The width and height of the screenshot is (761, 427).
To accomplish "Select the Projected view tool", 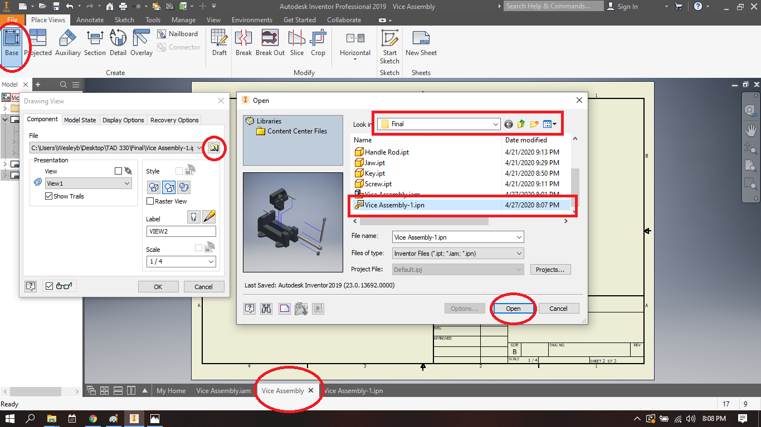I will coord(38,42).
